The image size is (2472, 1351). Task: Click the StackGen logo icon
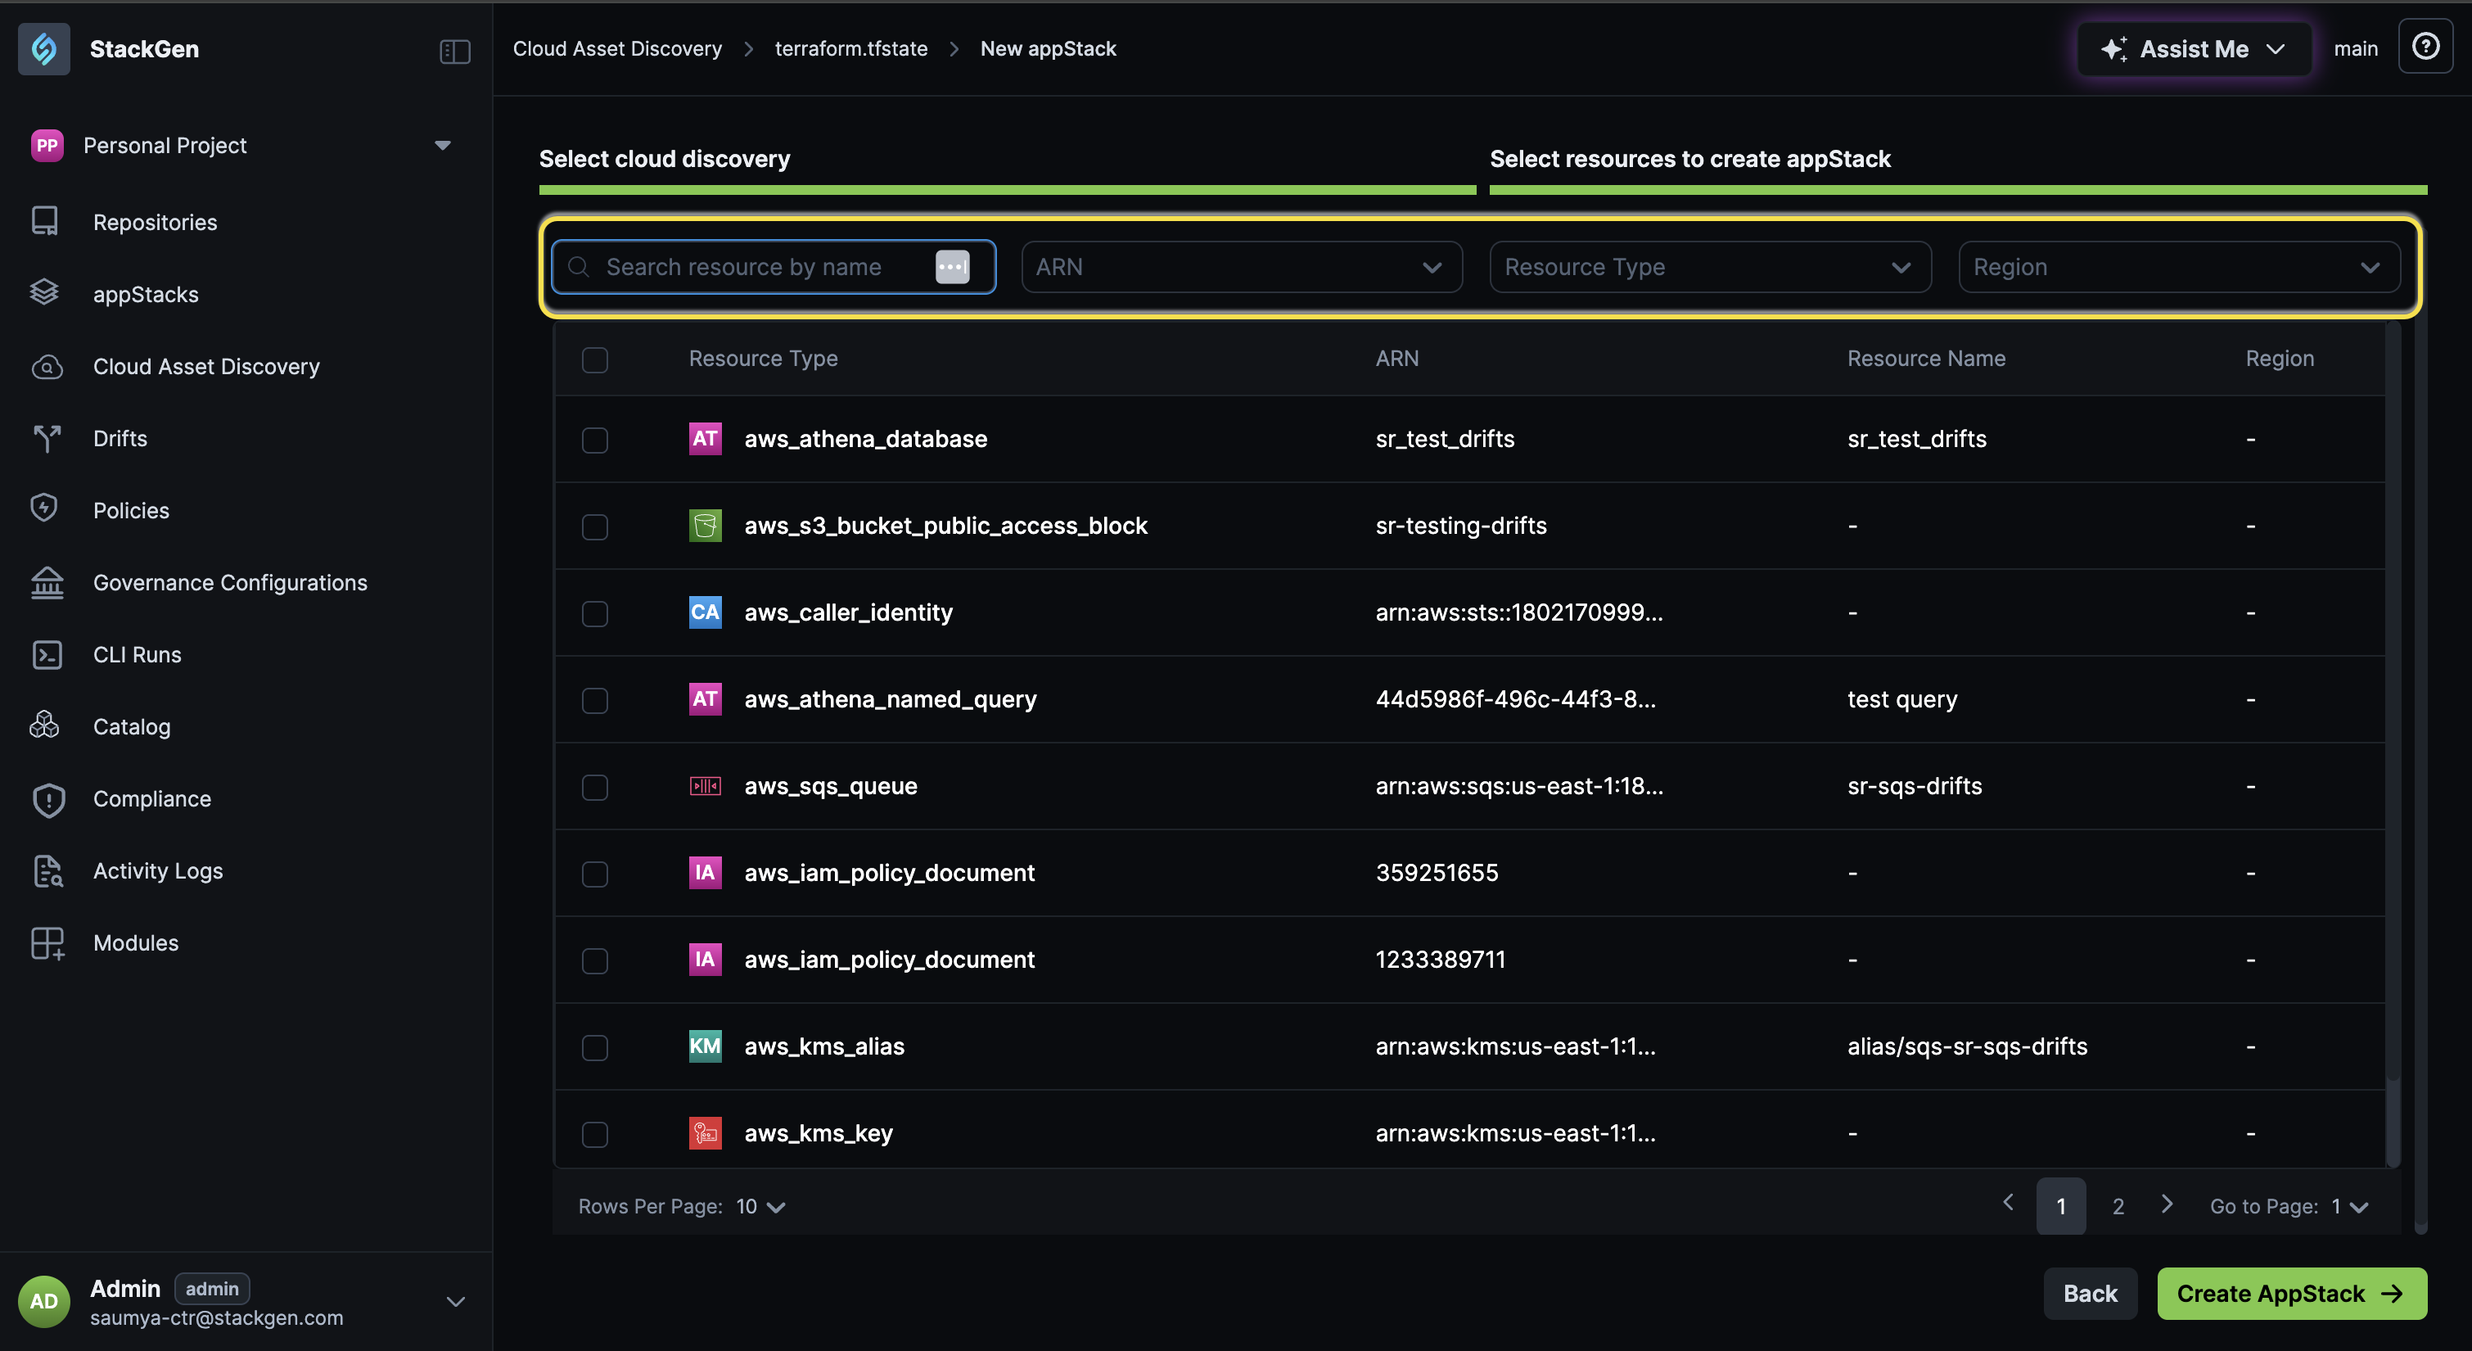44,49
